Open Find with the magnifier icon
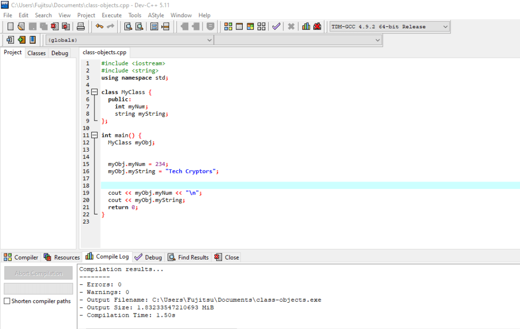 pos(128,26)
